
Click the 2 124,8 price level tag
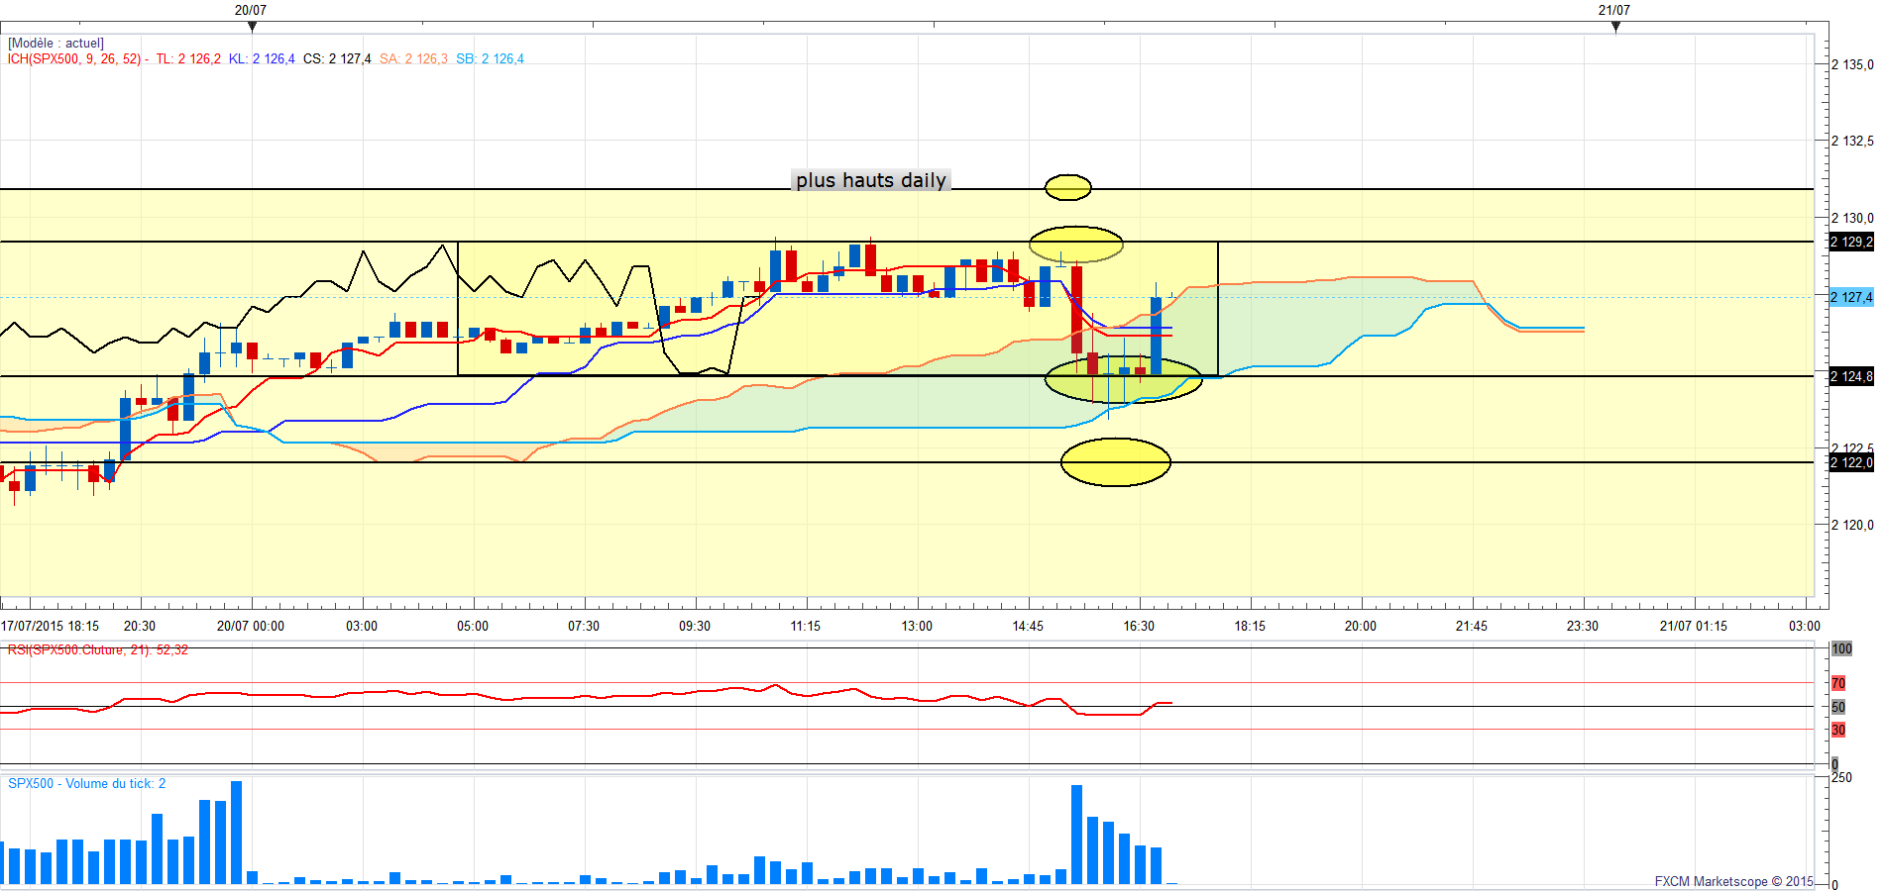click(1851, 376)
